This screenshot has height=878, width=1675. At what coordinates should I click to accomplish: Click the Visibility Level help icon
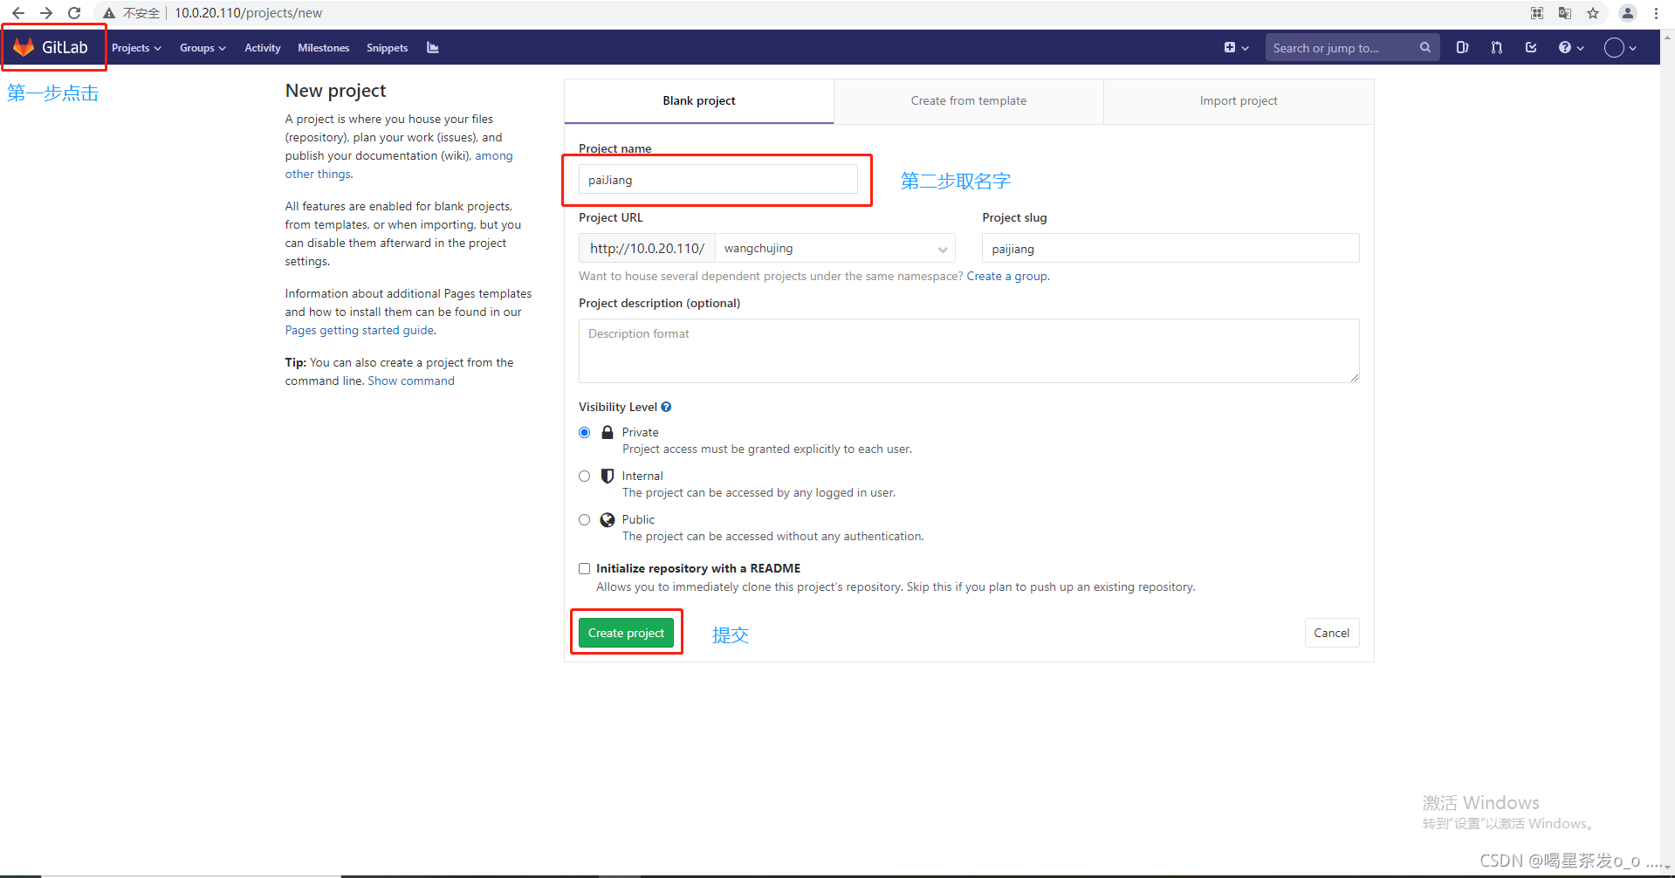click(x=666, y=407)
